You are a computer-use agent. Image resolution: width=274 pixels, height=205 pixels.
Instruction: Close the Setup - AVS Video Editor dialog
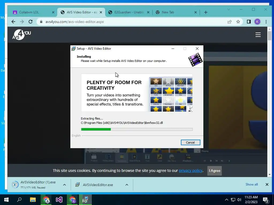[197, 49]
